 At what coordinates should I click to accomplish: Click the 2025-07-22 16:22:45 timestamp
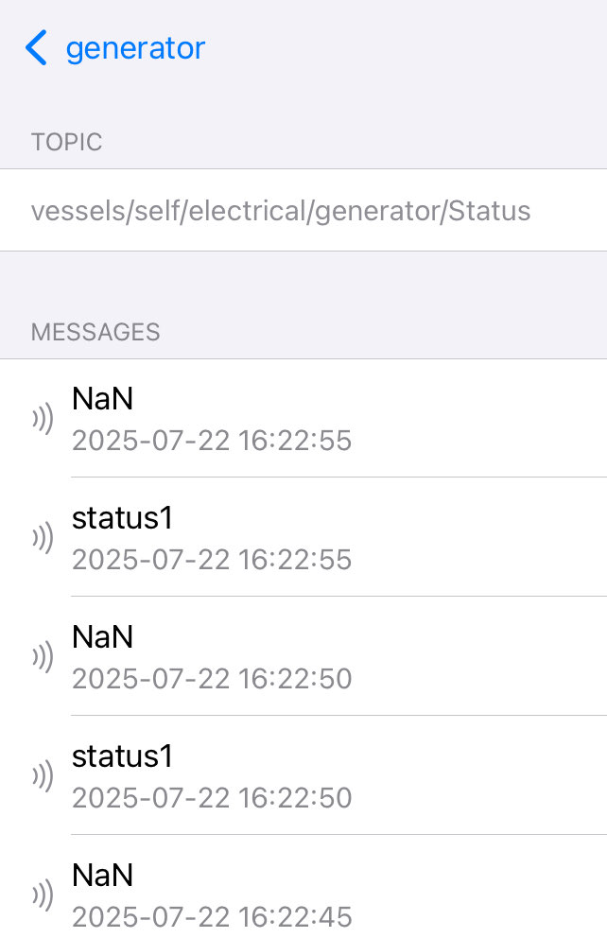point(212,916)
